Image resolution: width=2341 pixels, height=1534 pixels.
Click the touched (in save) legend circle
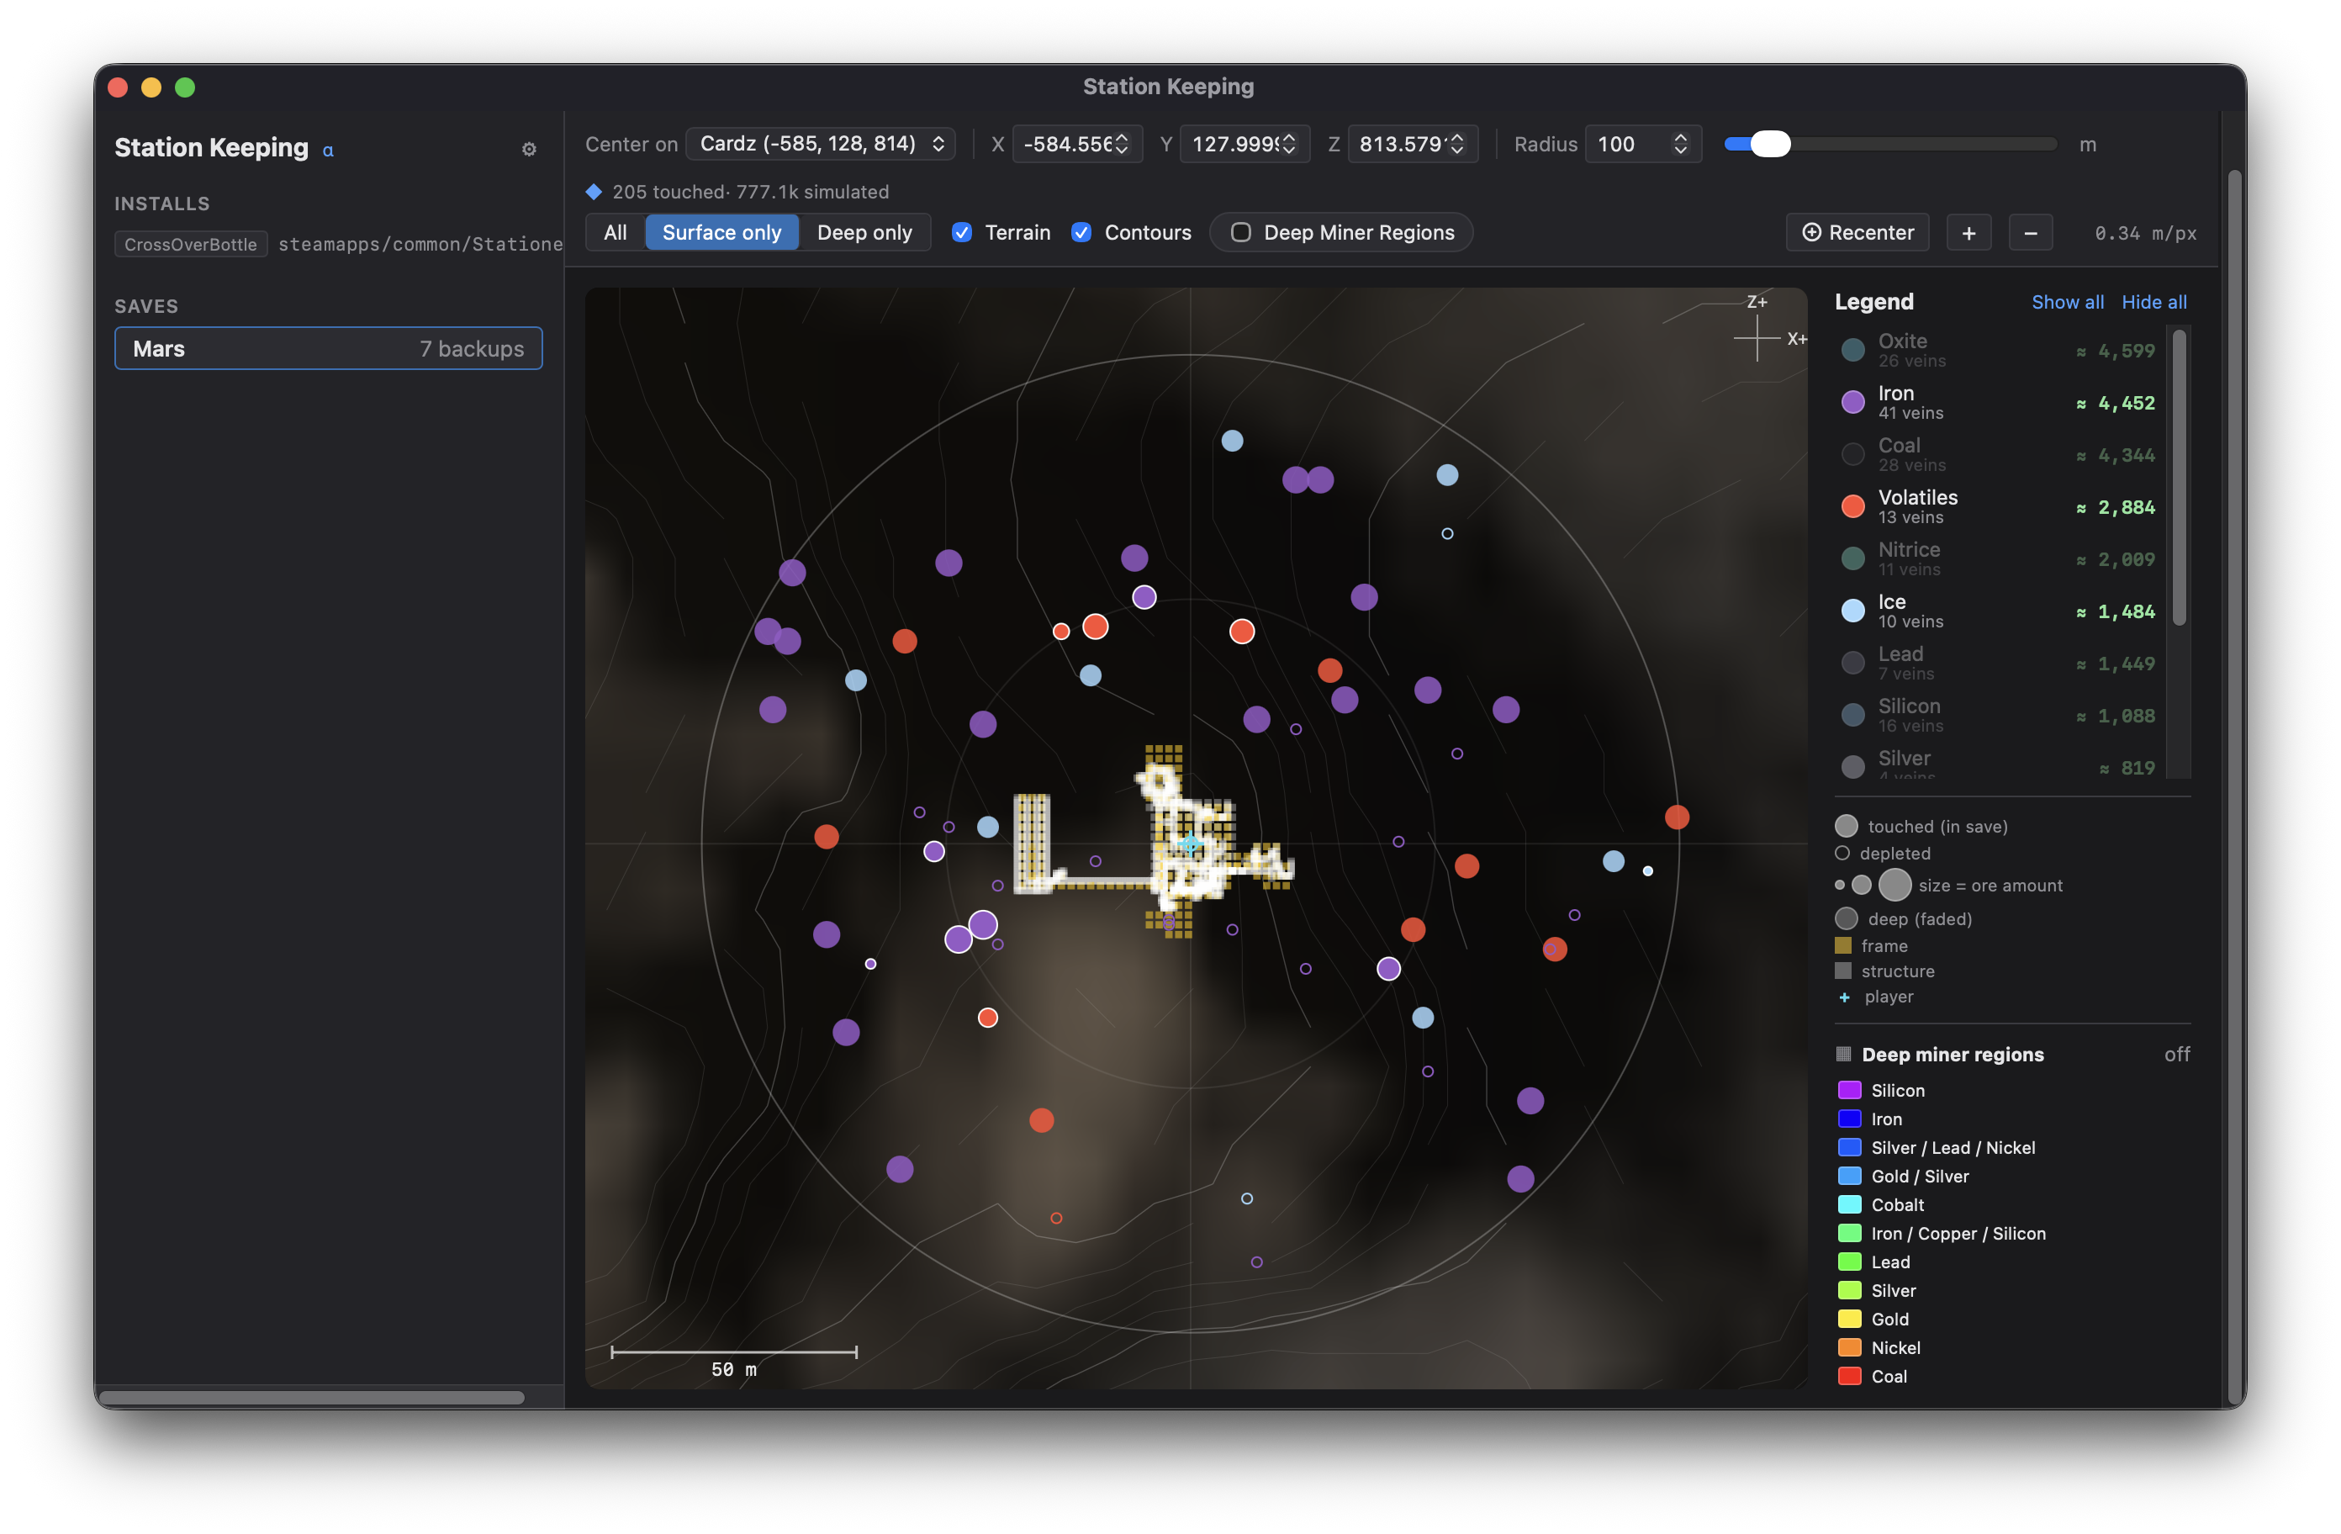1847,827
